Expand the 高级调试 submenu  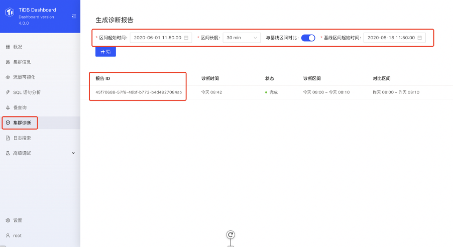[x=39, y=153]
